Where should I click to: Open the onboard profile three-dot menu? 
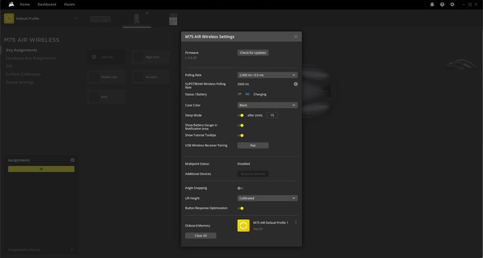[x=296, y=222]
